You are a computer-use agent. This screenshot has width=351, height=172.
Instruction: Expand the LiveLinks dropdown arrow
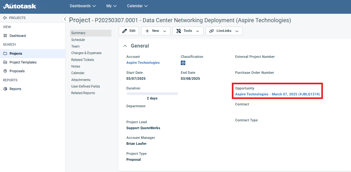[237, 31]
